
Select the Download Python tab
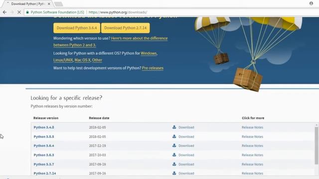(27, 4)
